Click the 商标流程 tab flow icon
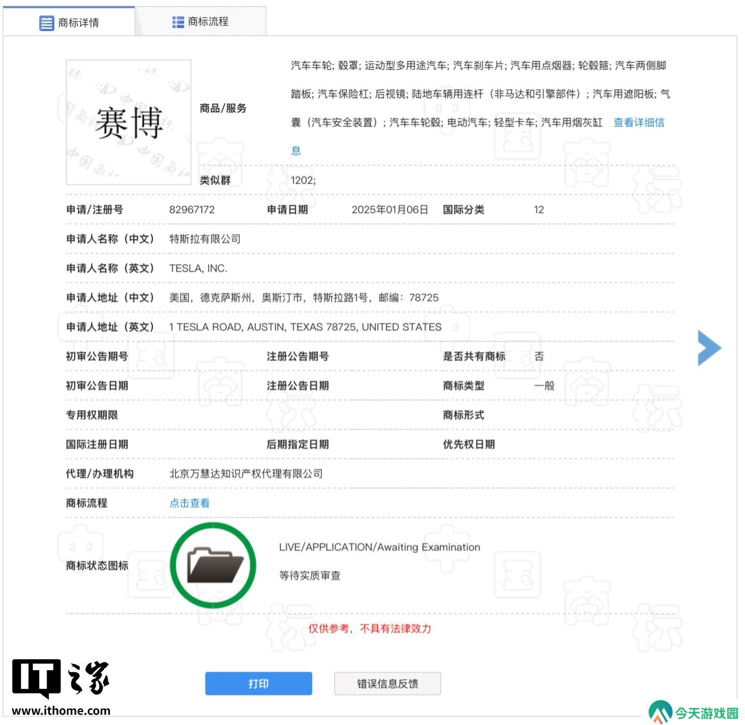 coord(178,22)
